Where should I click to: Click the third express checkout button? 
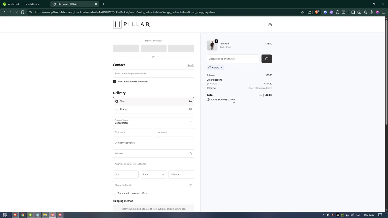pyautogui.click(x=181, y=48)
